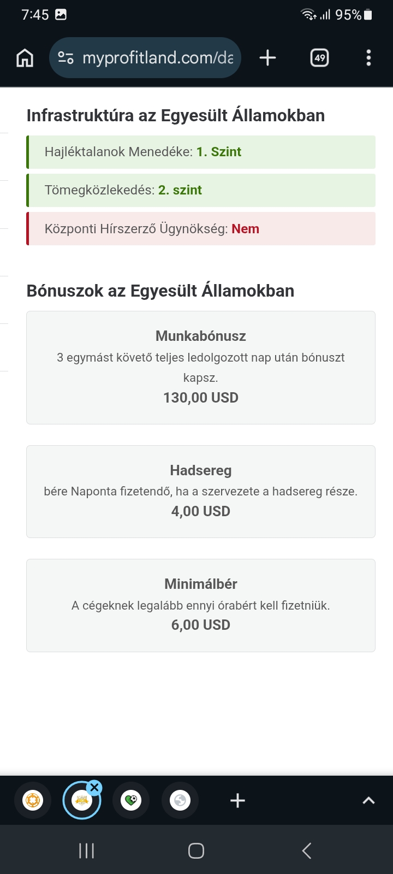
Task: Tap the Minimálbér card
Action: (201, 605)
